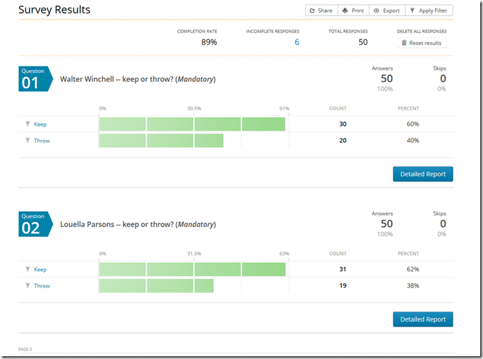Select the Throw answer link for Walter Winchell
The width and height of the screenshot is (483, 359).
click(42, 141)
